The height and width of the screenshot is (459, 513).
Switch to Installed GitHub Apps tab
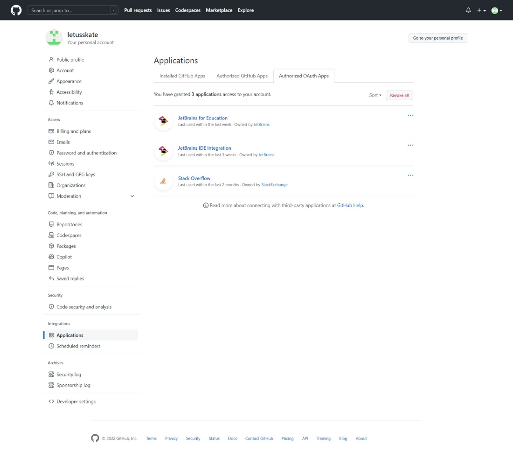click(182, 76)
